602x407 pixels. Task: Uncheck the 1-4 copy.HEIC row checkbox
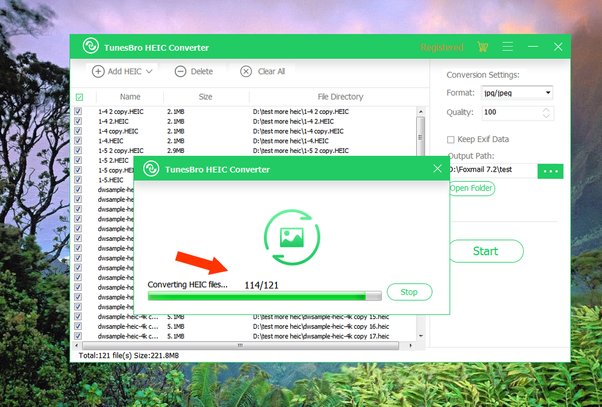78,131
